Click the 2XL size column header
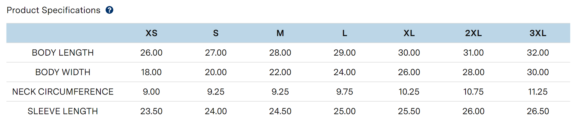This screenshot has height=129, width=584. [x=474, y=33]
